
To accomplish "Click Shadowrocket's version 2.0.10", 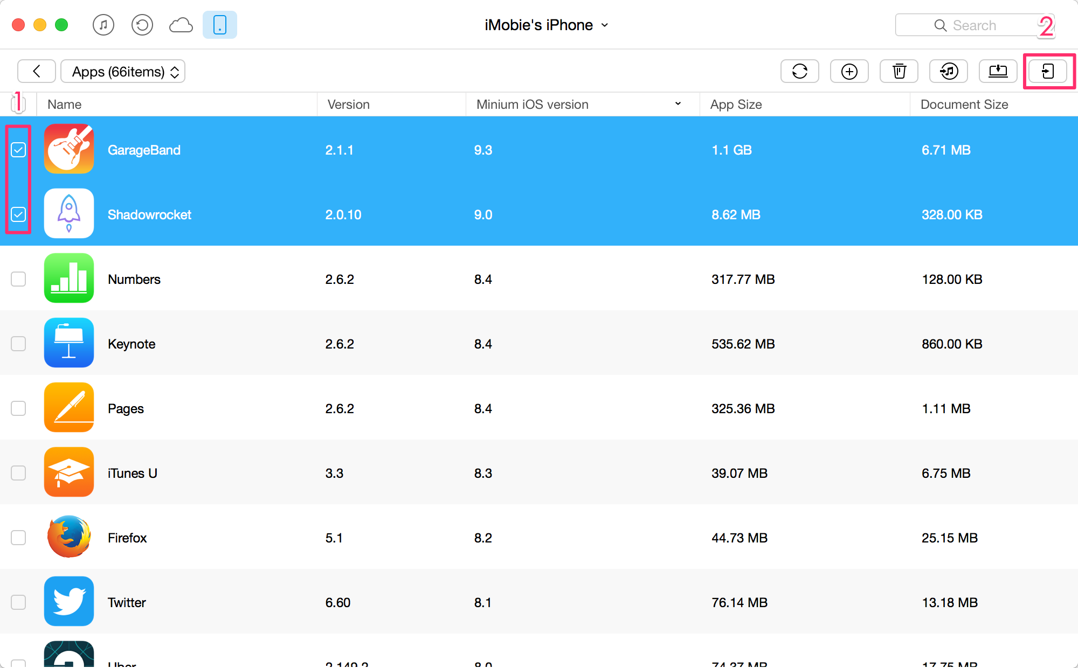I will [343, 214].
